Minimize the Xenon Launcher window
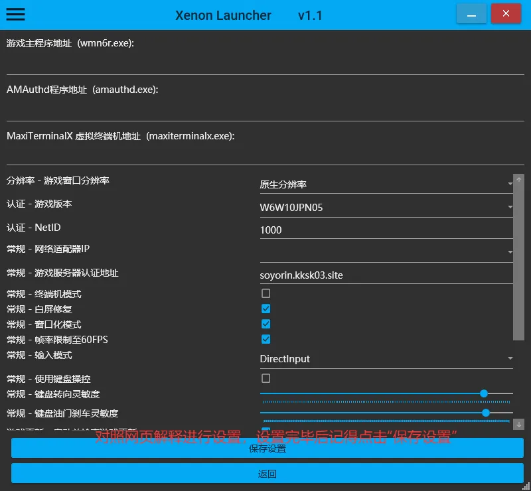This screenshot has width=531, height=491. click(471, 14)
